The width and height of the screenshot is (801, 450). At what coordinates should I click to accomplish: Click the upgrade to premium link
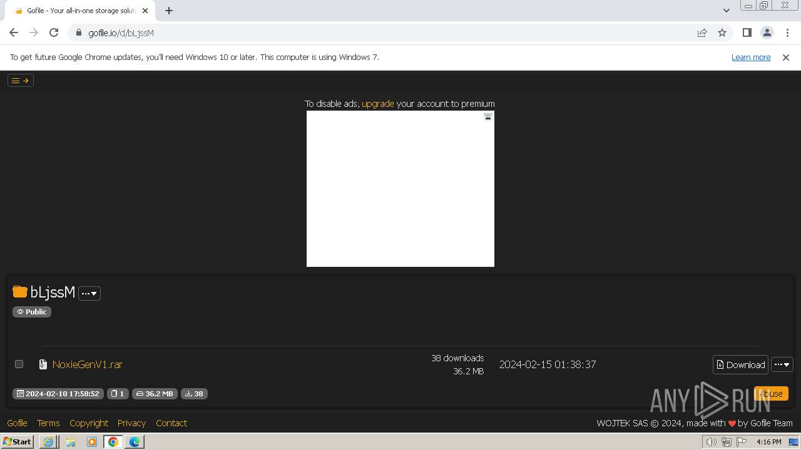[378, 104]
